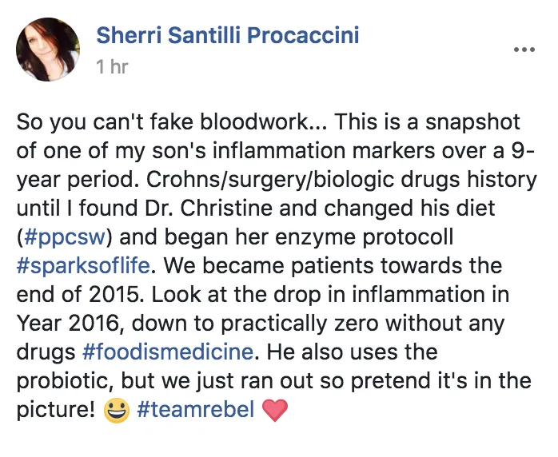Open the post options three-dot menu
The image size is (558, 457).
524,50
